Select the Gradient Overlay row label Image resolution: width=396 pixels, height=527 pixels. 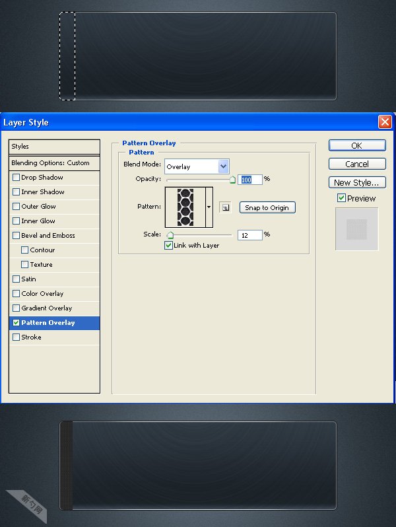pyautogui.click(x=47, y=308)
